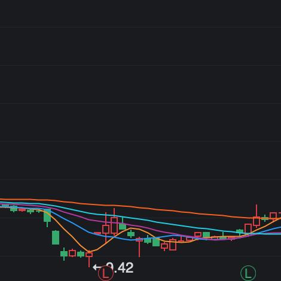This screenshot has height=281, width=281.
Task: Click the green circled L marker
Action: [x=248, y=273]
